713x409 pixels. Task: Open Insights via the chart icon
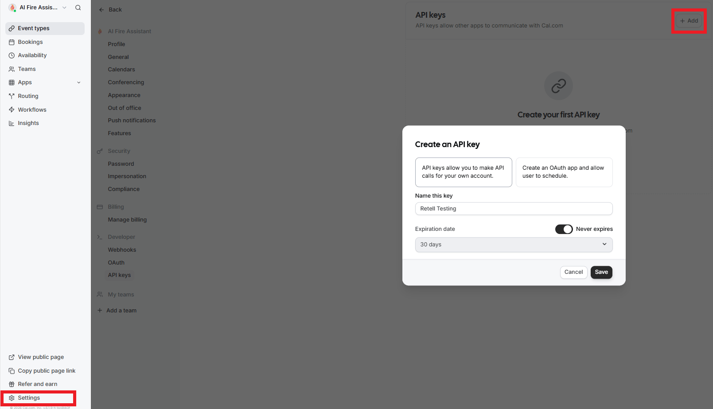[x=11, y=123]
